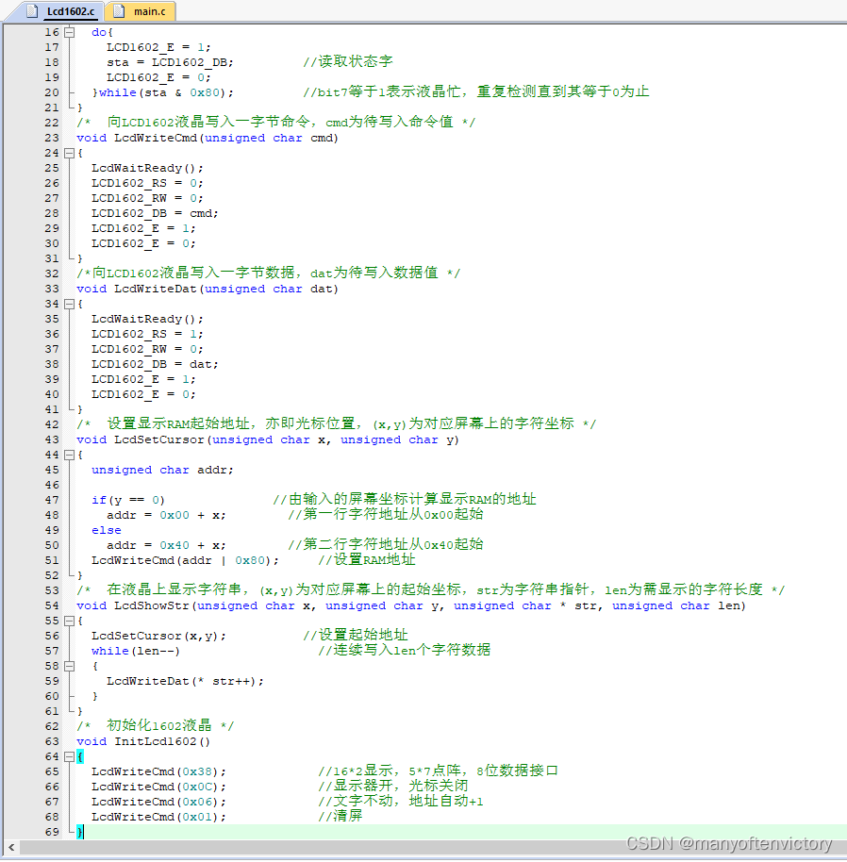Click the horizontal scrollbar left arrow

(x=11, y=847)
